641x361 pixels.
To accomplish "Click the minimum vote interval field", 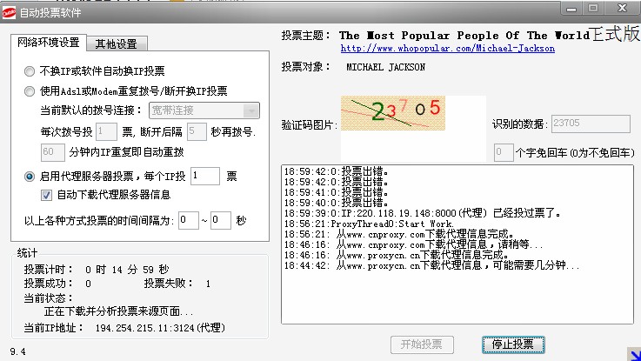I will (x=189, y=220).
